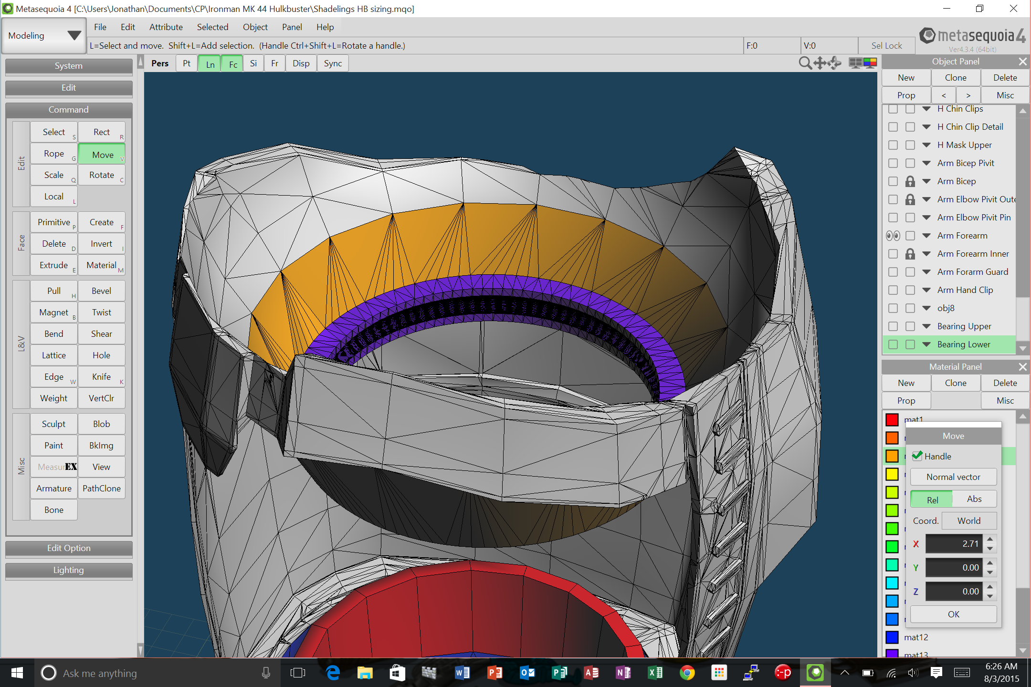Open File Explorer from taskbar
The image size is (1031, 687).
365,673
